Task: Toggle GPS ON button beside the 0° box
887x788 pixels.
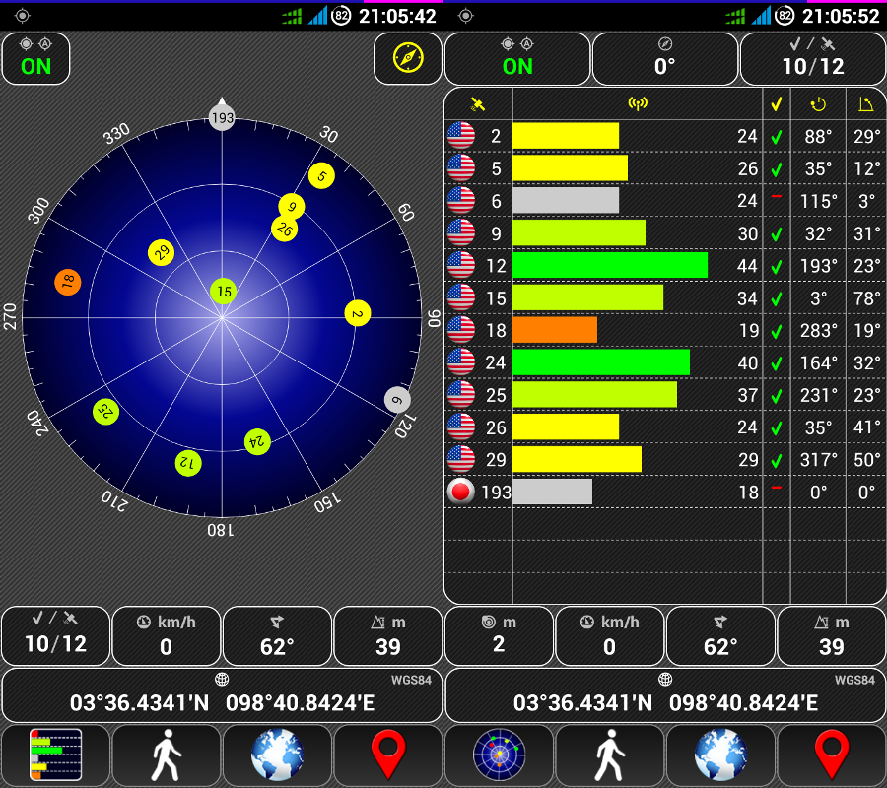Action: pyautogui.click(x=516, y=59)
